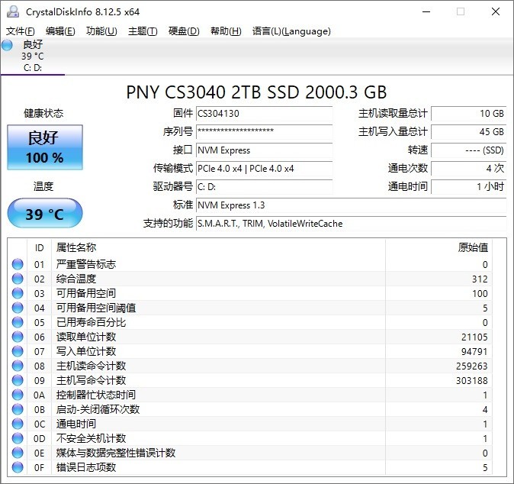
Task: Click status orb for 01 严重警告标志
Action: coord(18,264)
